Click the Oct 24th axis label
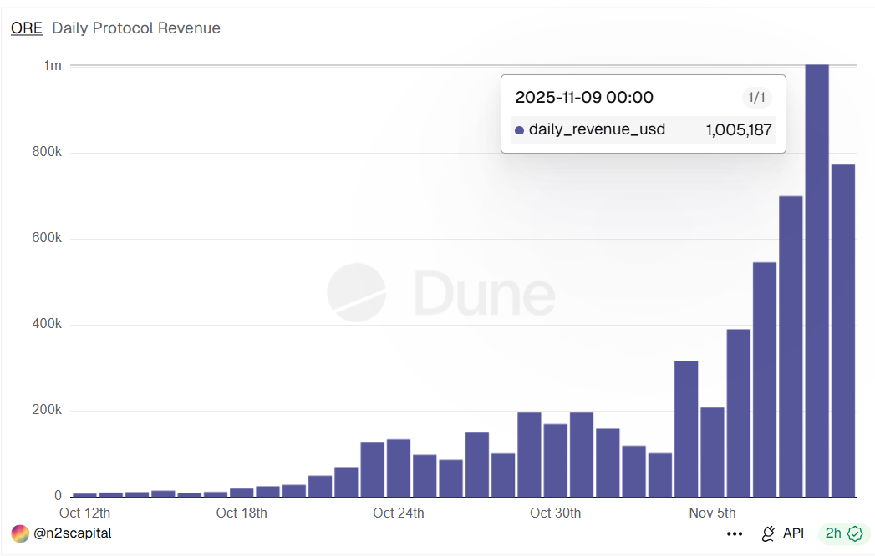The image size is (875, 556). [399, 513]
